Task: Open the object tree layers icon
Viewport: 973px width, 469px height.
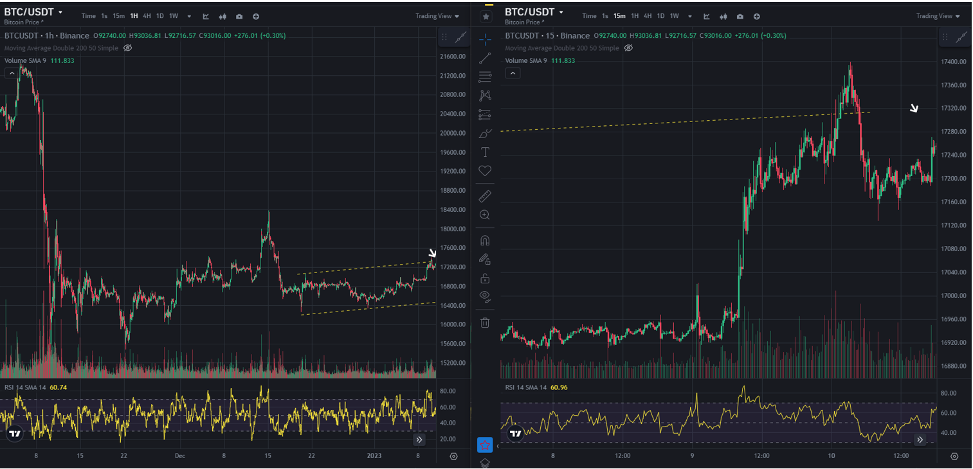Action: point(485,463)
